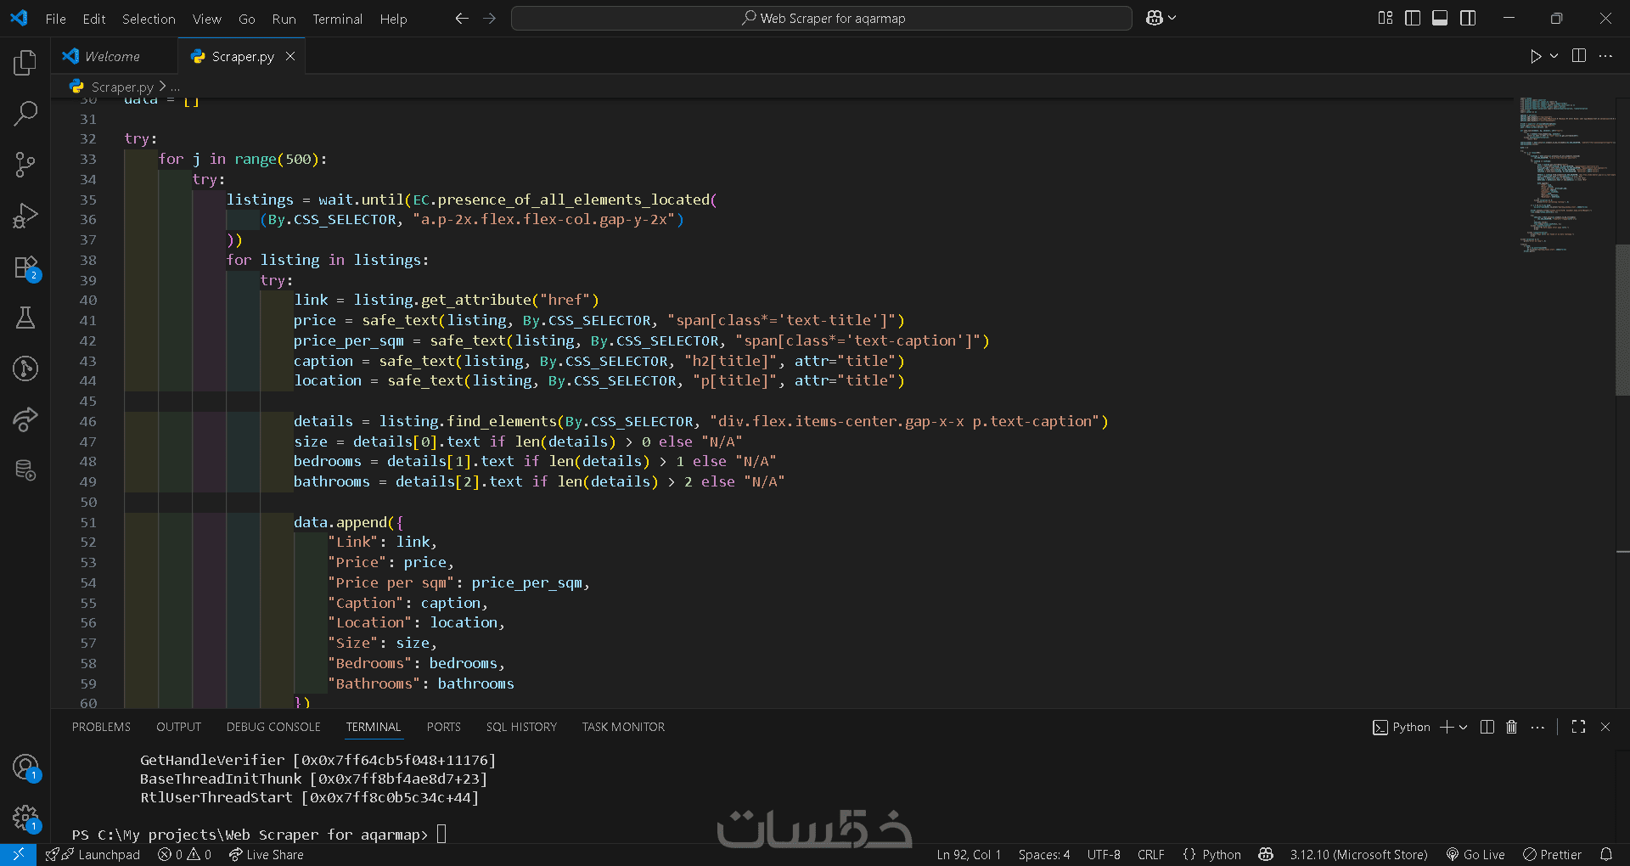
Task: Go back using the navigation left arrow
Action: pos(462,18)
